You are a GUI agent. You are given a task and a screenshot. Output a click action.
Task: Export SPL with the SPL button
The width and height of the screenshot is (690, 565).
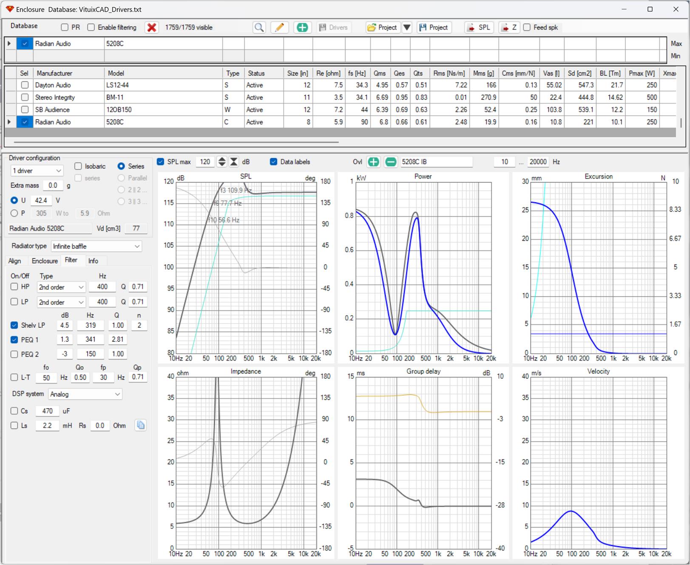pyautogui.click(x=479, y=28)
